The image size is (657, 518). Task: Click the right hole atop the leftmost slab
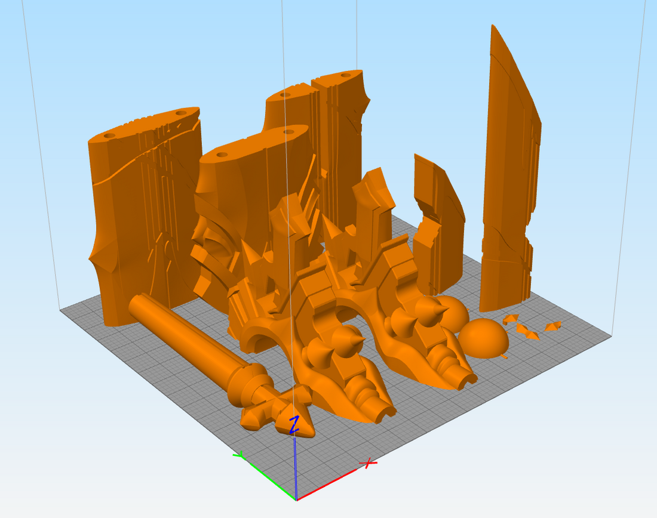click(x=180, y=112)
